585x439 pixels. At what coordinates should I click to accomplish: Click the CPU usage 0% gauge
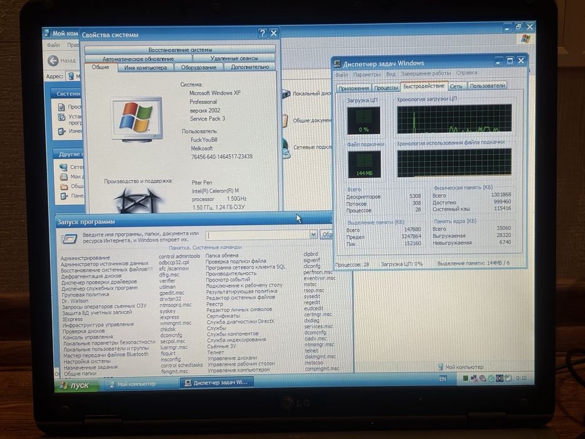pos(364,120)
